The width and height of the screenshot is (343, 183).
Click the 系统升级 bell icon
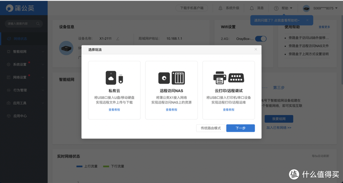tap(220, 8)
